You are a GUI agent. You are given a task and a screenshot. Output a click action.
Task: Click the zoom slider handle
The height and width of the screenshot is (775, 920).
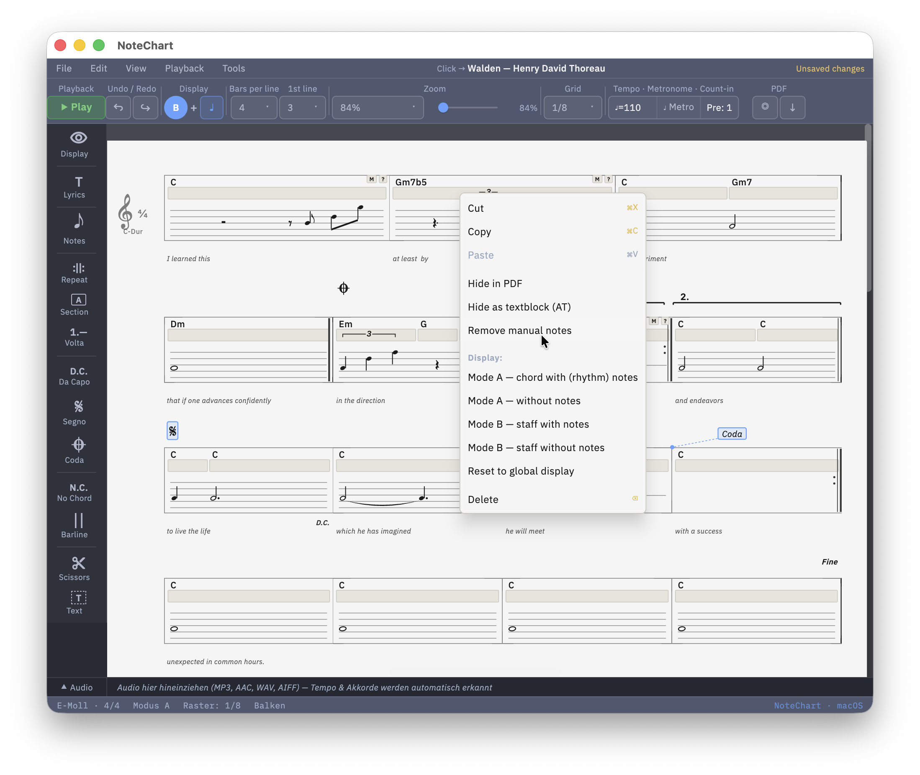tap(443, 108)
